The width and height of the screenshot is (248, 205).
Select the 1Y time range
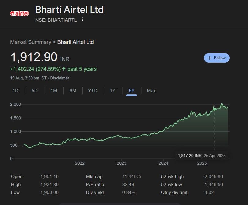(112, 91)
